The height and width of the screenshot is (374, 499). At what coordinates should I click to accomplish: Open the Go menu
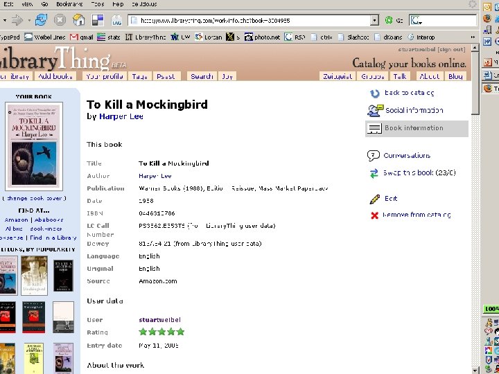pyautogui.click(x=44, y=4)
